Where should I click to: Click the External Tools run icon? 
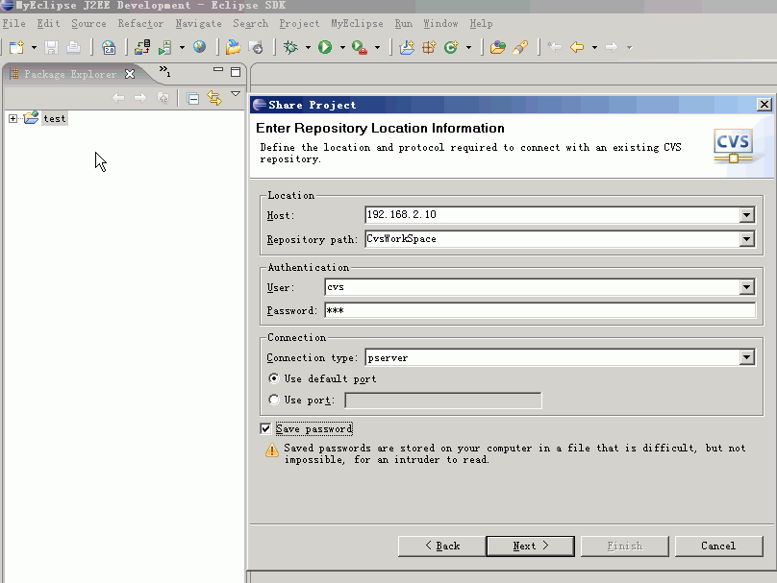[360, 47]
